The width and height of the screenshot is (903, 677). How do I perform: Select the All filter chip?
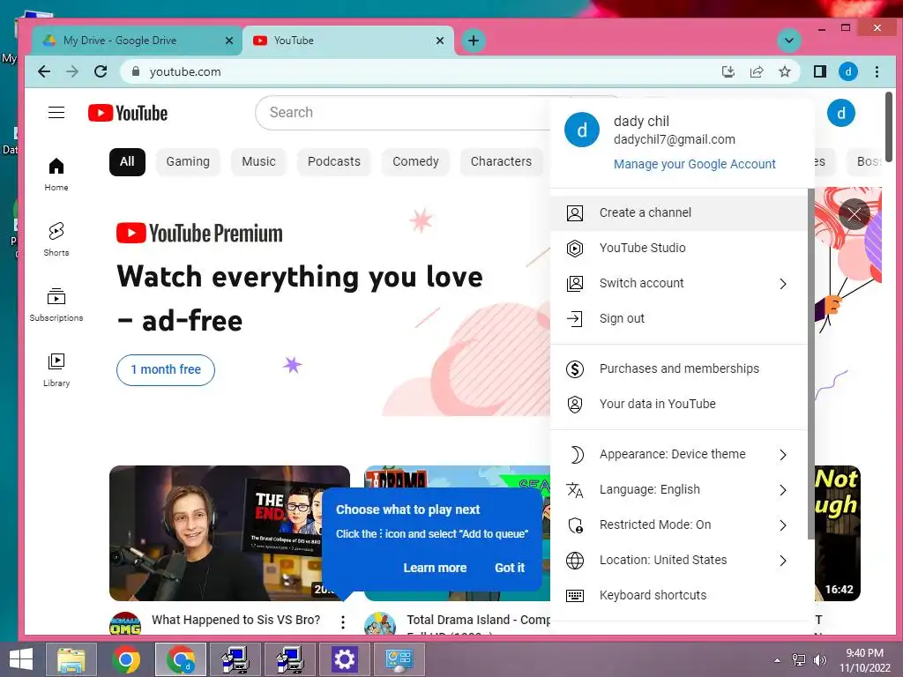[127, 162]
